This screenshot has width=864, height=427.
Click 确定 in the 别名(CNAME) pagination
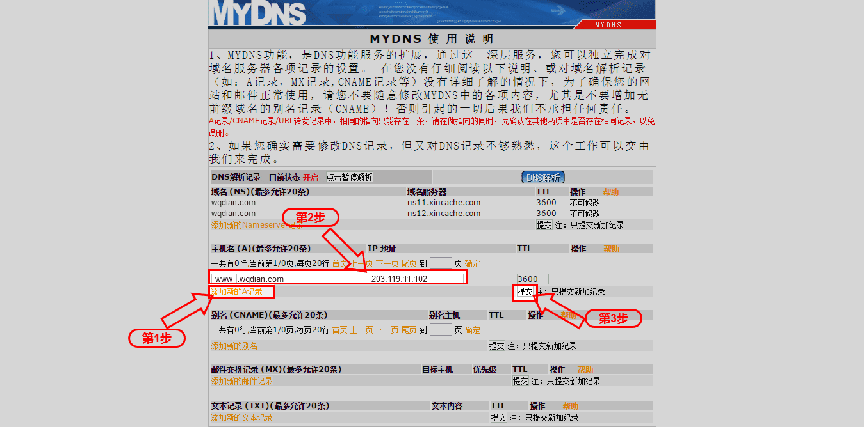point(472,330)
